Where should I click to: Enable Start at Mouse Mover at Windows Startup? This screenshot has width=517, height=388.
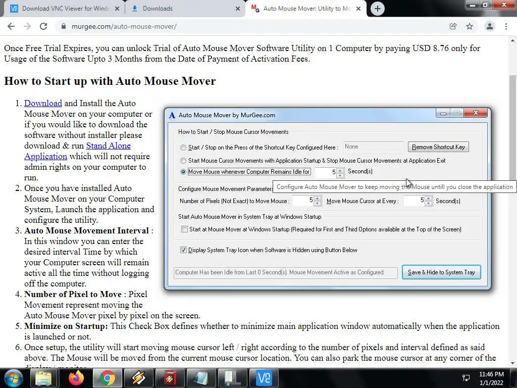click(x=184, y=229)
